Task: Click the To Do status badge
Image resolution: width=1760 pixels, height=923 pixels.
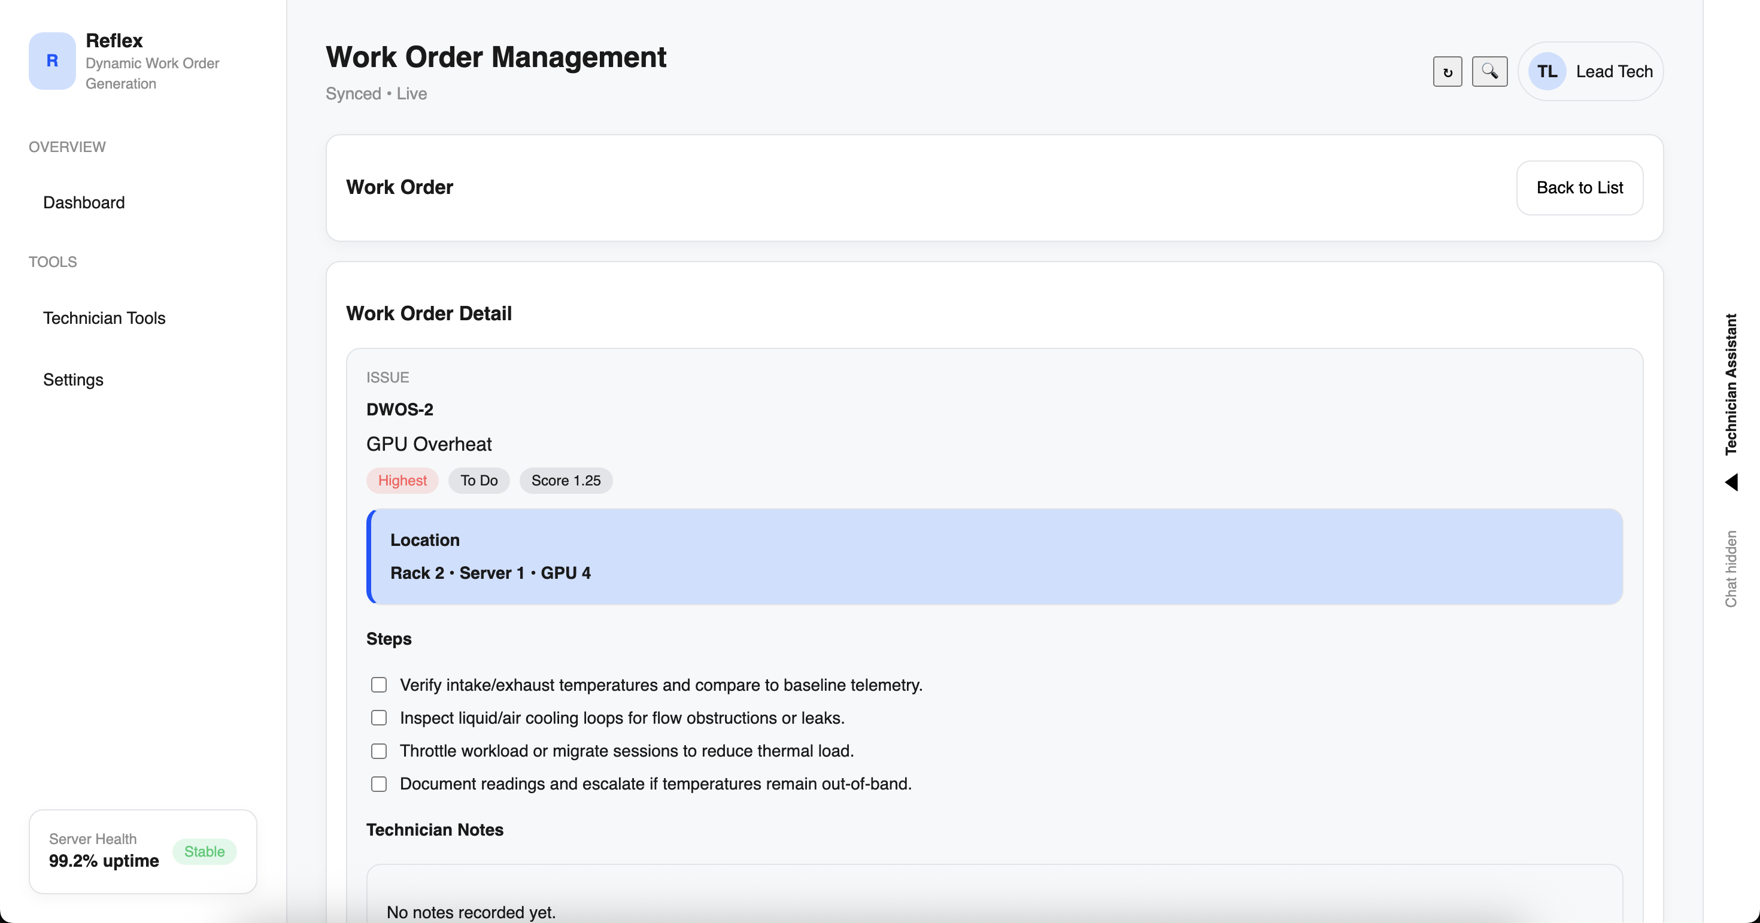Action: coord(478,480)
